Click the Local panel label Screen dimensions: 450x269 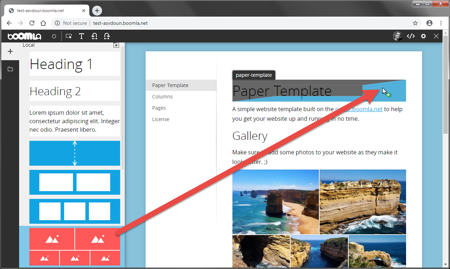(29, 45)
